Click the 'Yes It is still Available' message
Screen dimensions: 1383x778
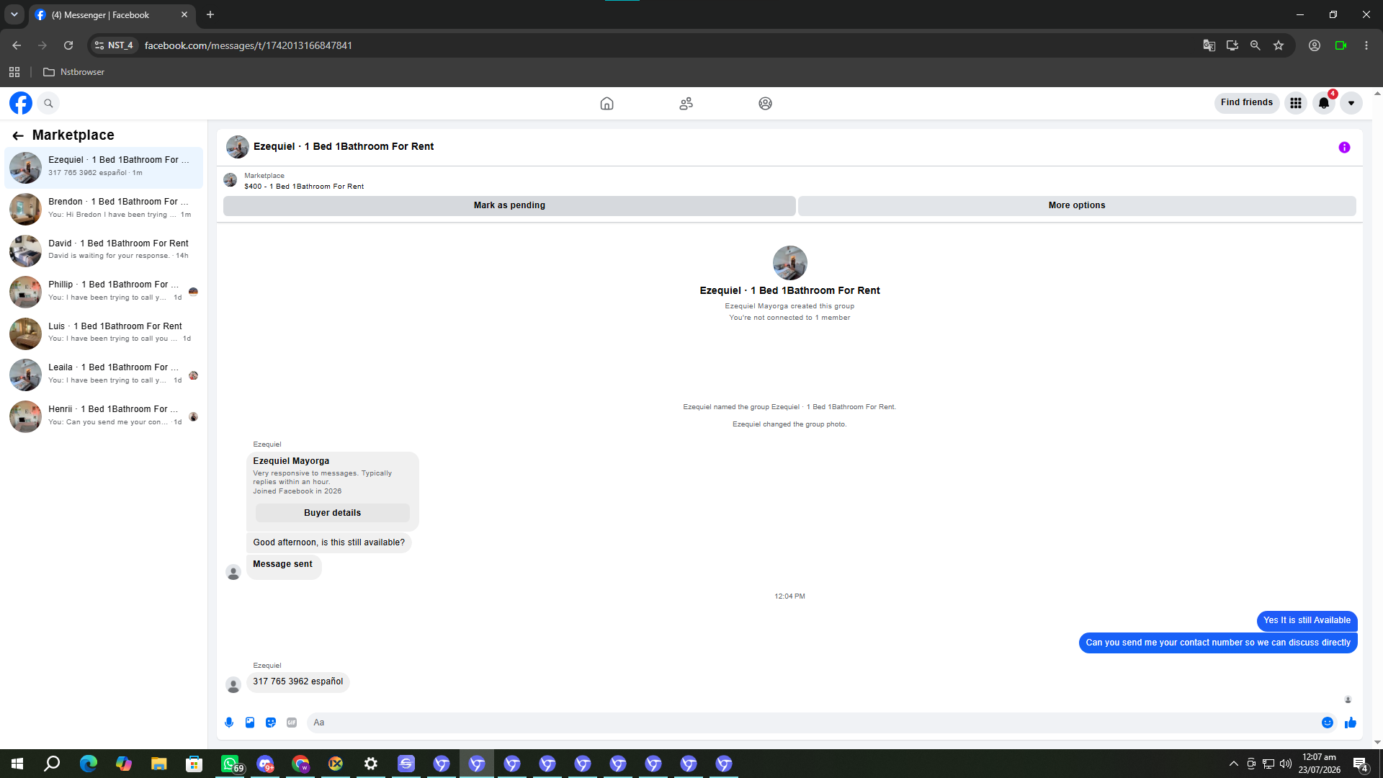point(1307,620)
